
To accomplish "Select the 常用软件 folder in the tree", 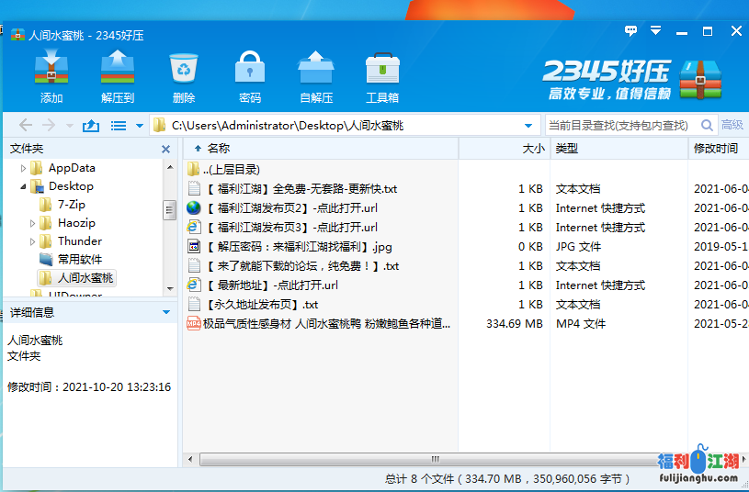I will tap(80, 260).
